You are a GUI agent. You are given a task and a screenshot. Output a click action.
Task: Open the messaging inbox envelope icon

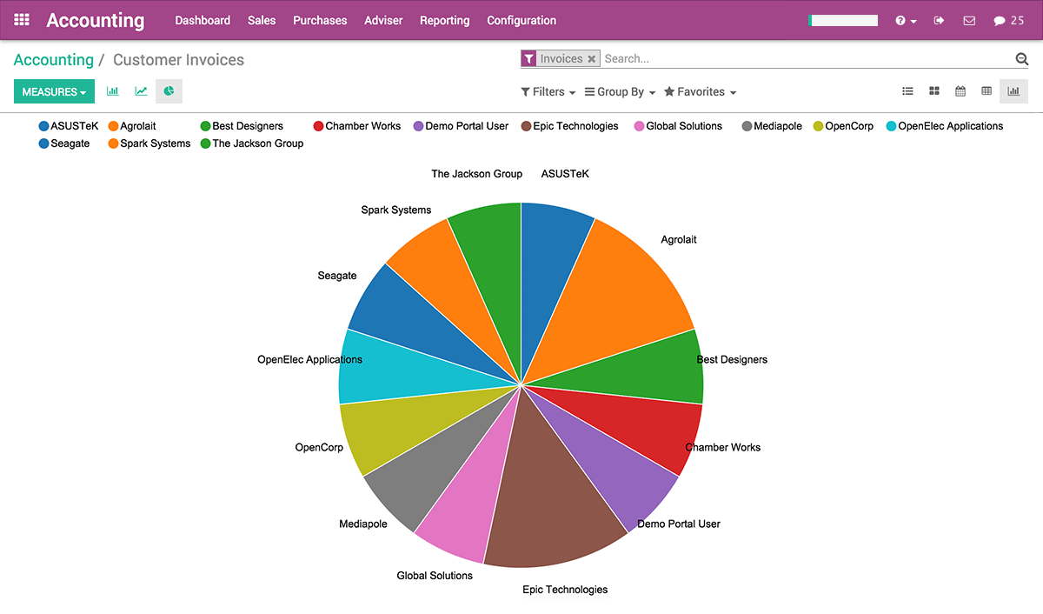click(x=969, y=20)
